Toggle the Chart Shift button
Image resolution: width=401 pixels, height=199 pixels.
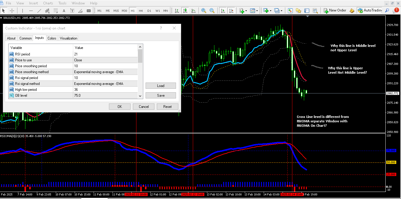[231, 11]
